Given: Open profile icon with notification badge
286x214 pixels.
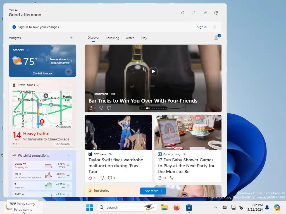Looking at the screenshot, I should click(217, 37).
